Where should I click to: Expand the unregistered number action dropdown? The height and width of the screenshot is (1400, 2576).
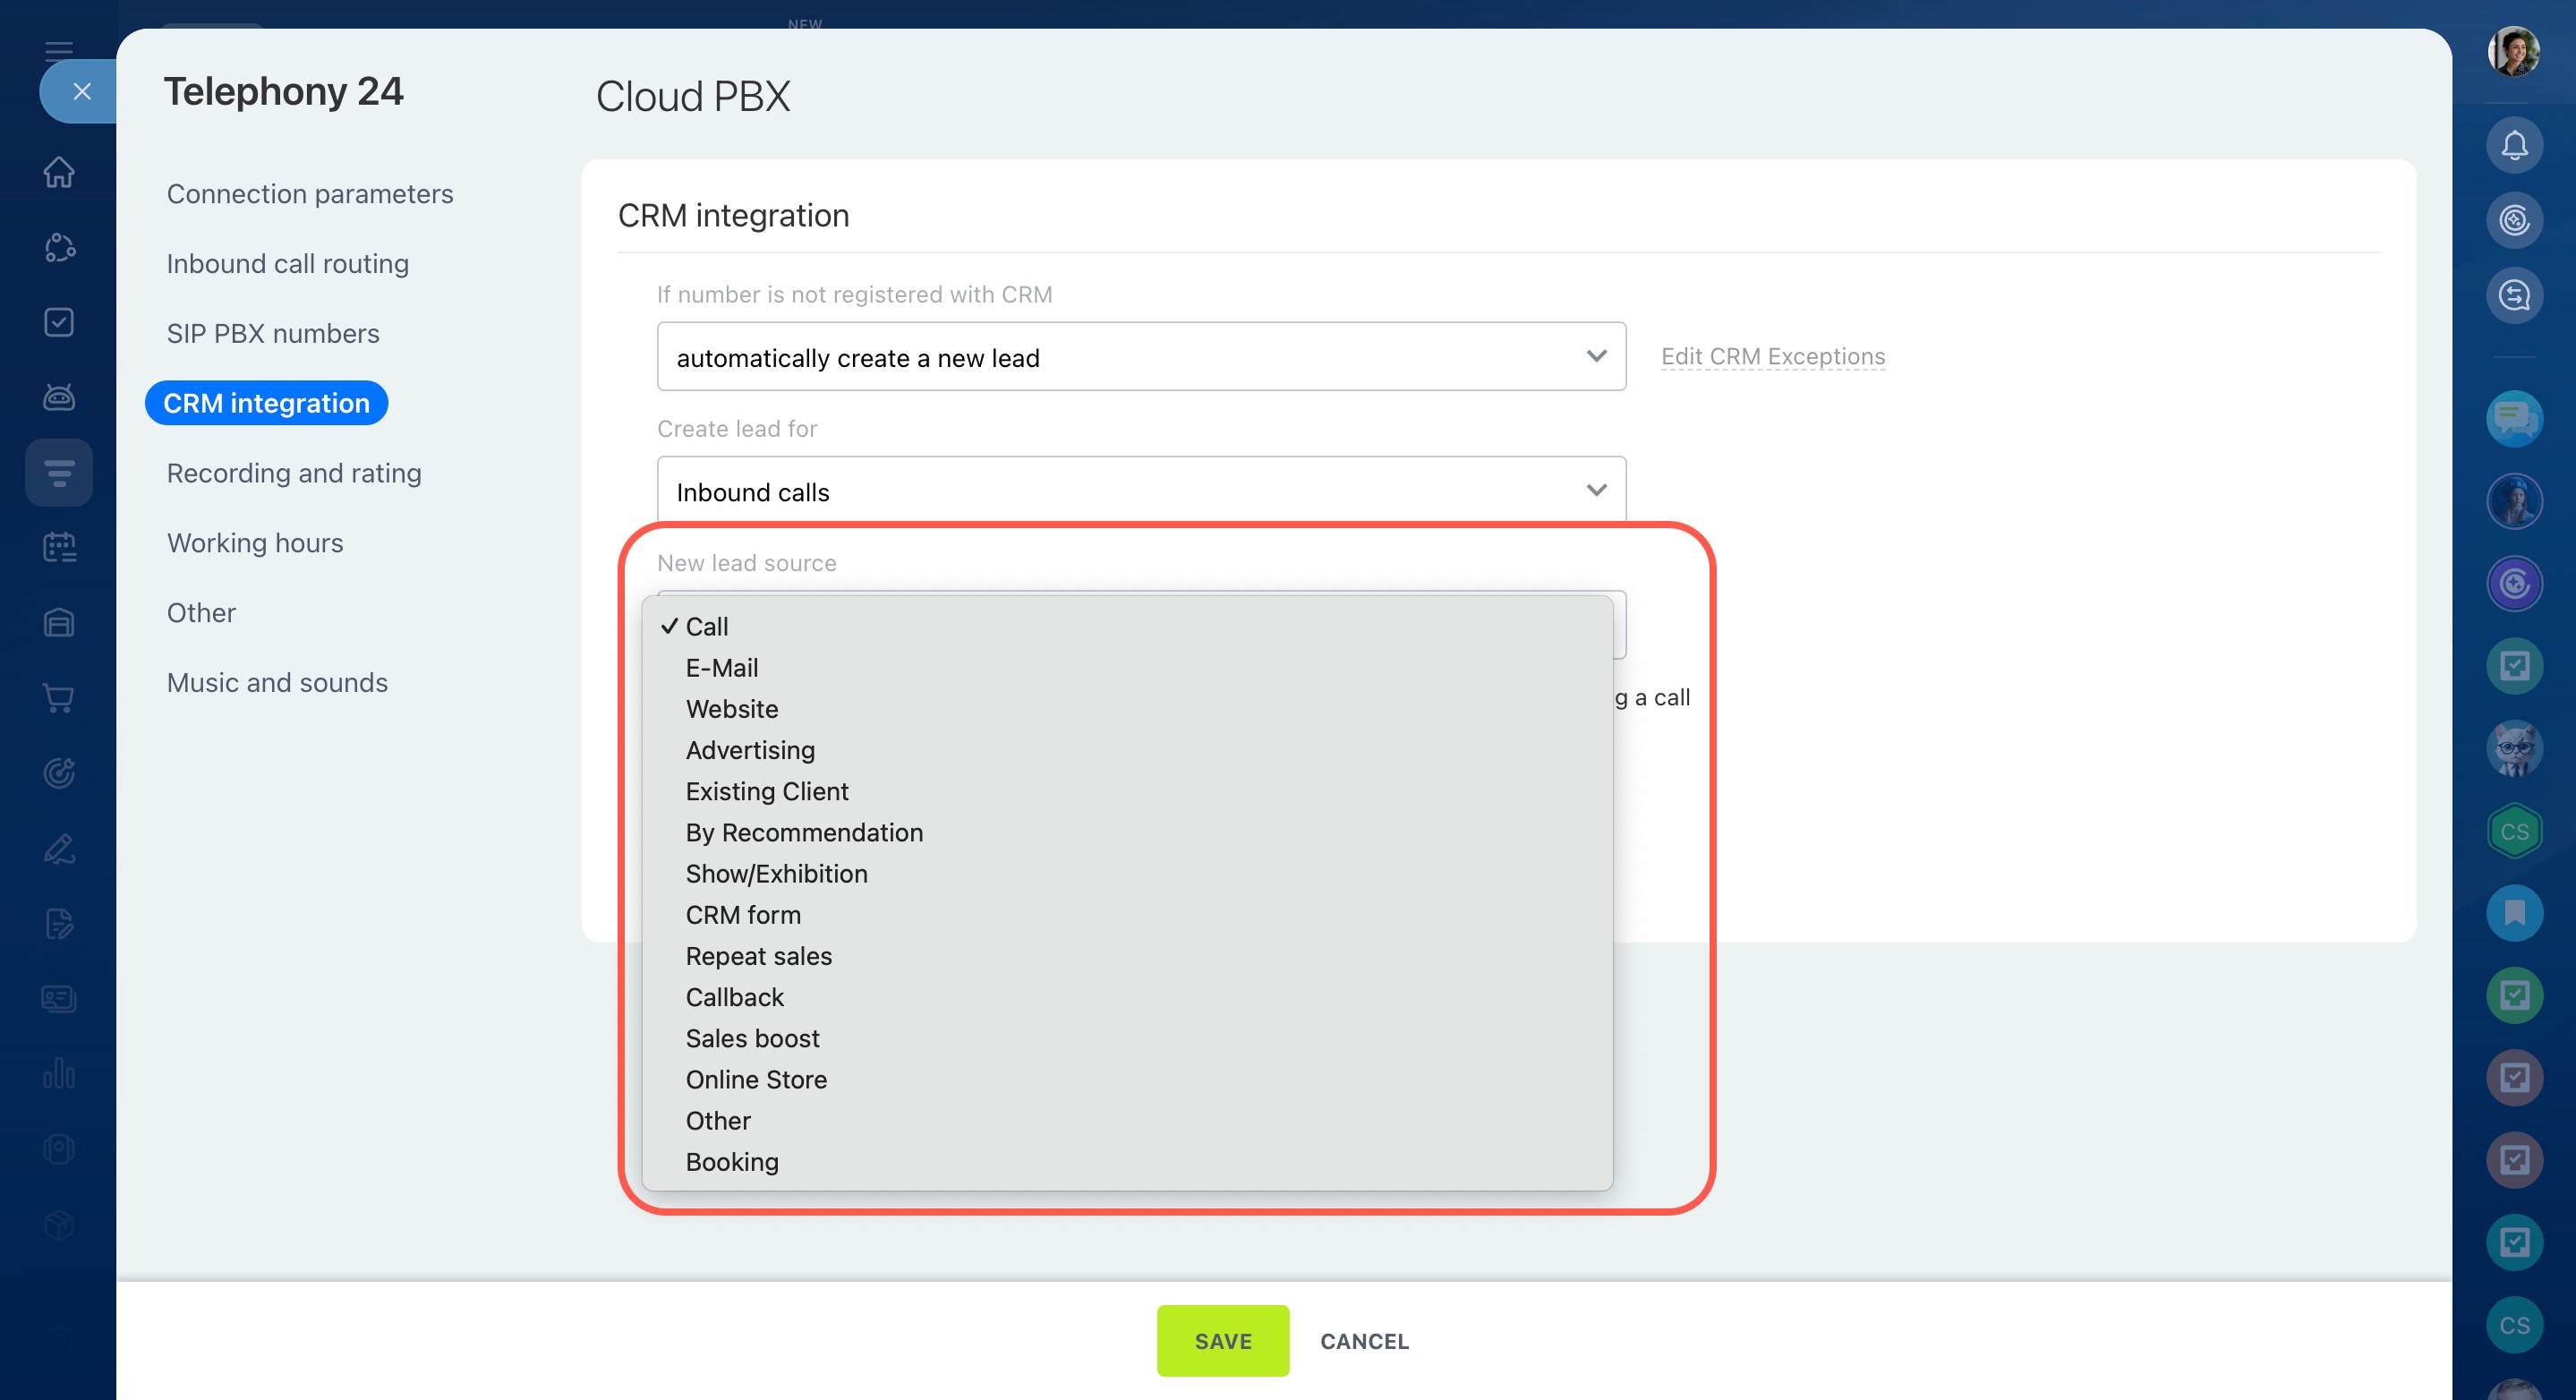[1140, 357]
